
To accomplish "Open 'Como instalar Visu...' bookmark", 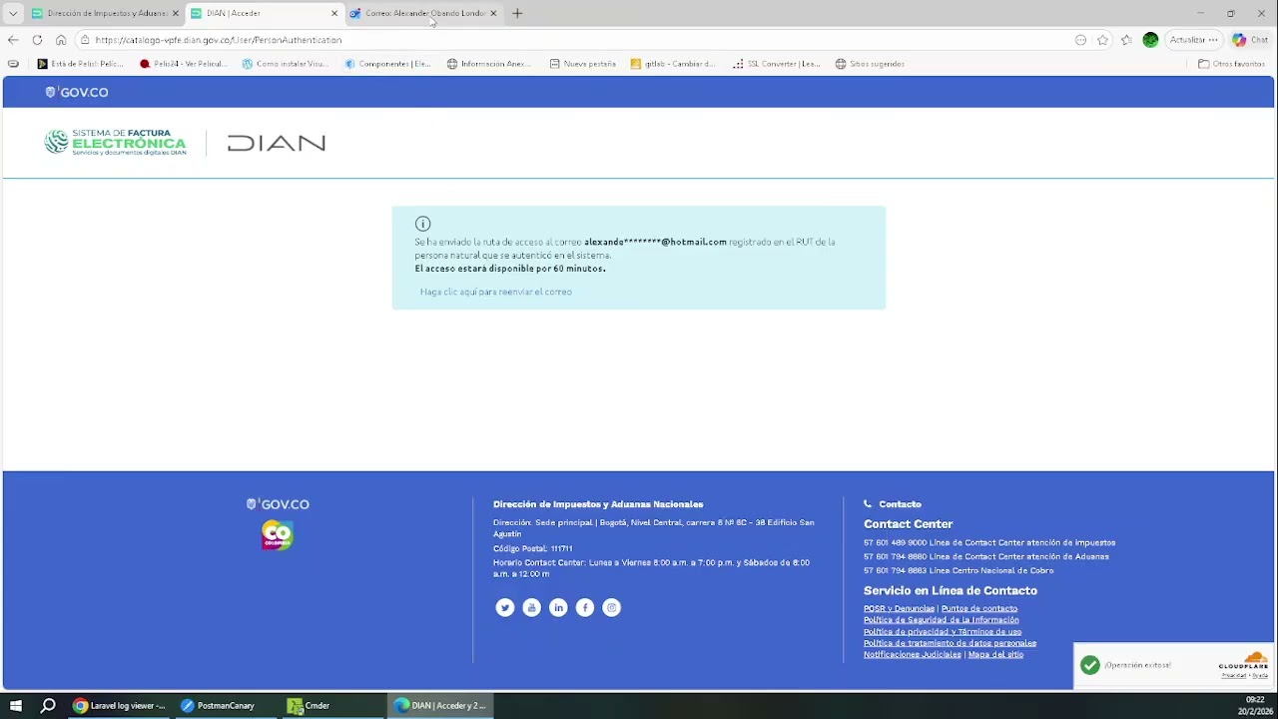I will (285, 64).
